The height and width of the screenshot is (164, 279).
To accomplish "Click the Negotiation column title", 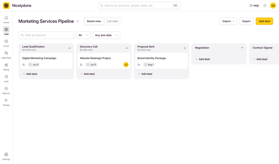I will point(202,48).
